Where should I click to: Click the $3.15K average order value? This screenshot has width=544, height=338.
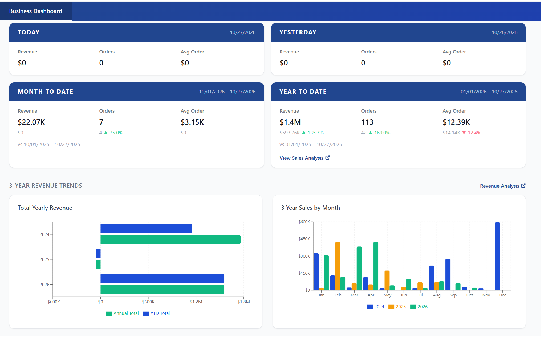click(192, 122)
